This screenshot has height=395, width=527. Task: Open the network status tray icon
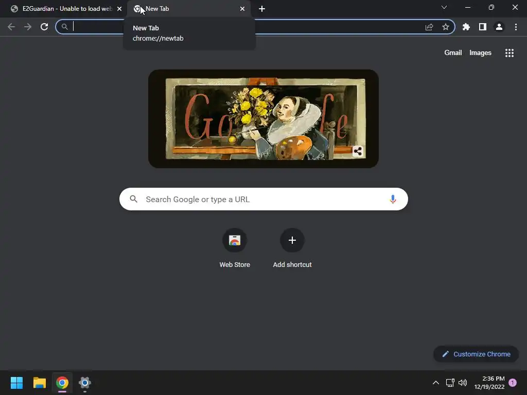pyautogui.click(x=450, y=383)
